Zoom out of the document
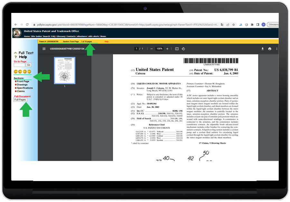Image resolution: width=290 pixels, height=202 pixels. point(151,49)
